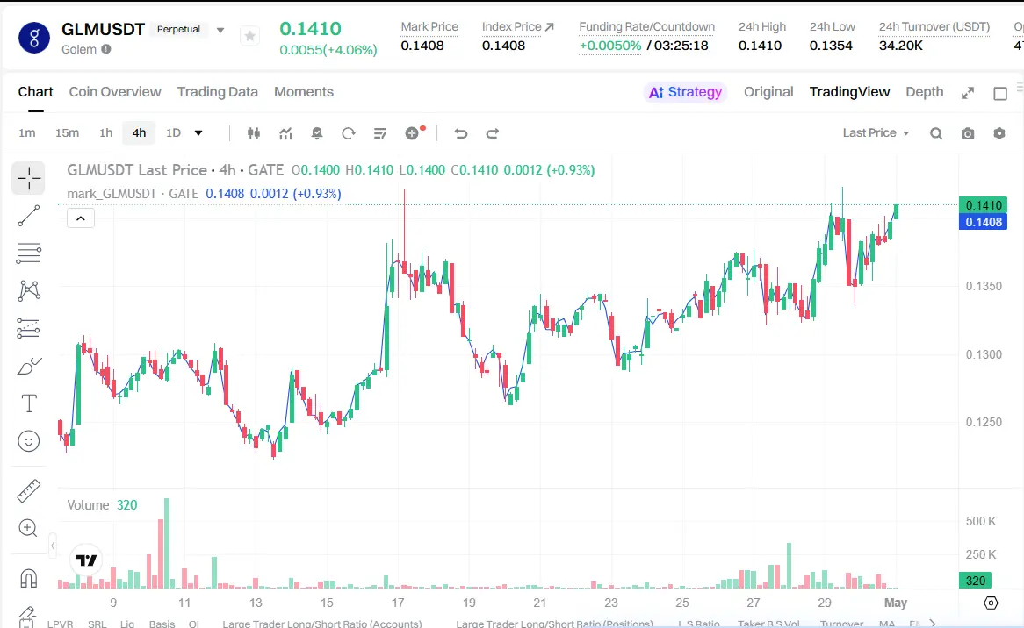Toggle magnet mode on drawing toolbar
This screenshot has height=628, width=1024.
pos(29,578)
